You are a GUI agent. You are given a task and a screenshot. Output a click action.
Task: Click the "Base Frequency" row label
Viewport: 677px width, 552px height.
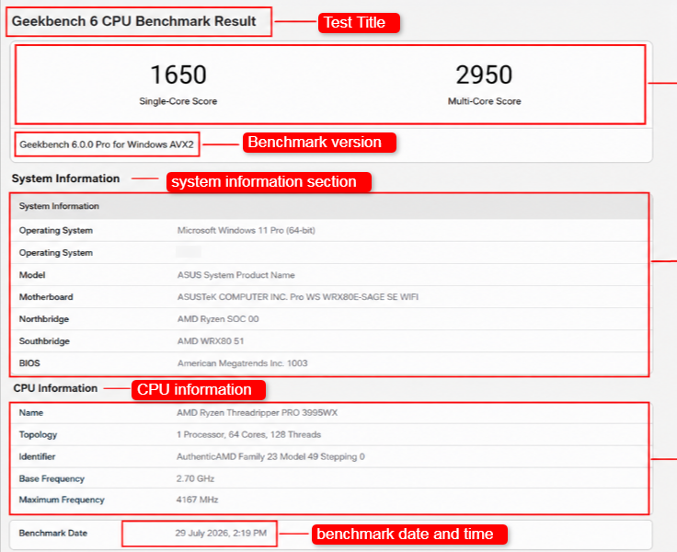tap(52, 479)
